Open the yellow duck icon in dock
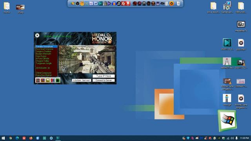 82,4
